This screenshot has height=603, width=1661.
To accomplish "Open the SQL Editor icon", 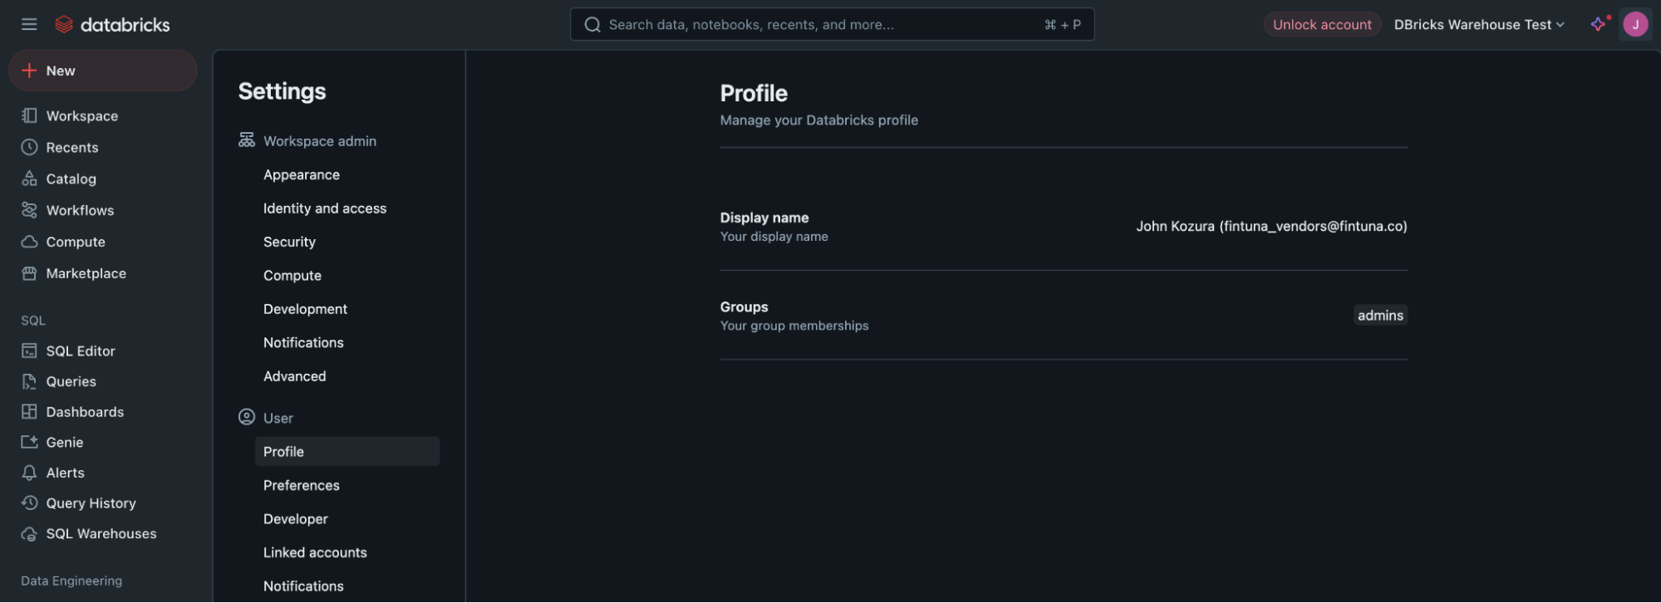I will point(29,351).
